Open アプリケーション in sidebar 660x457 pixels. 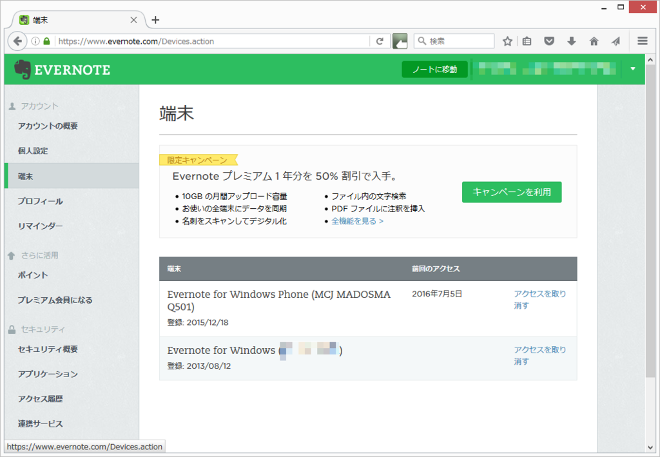click(x=48, y=374)
